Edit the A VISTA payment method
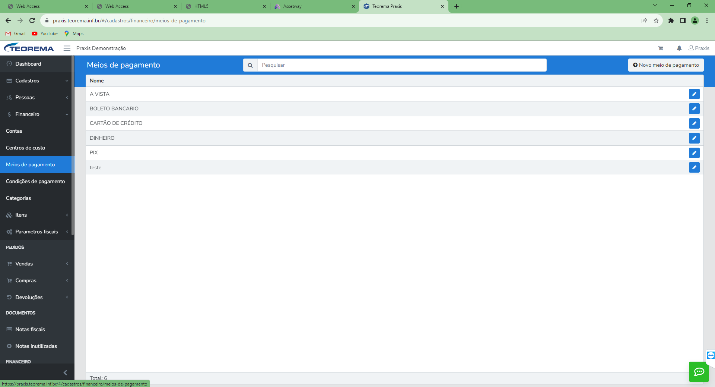Viewport: 715px width, 387px height. [x=694, y=94]
